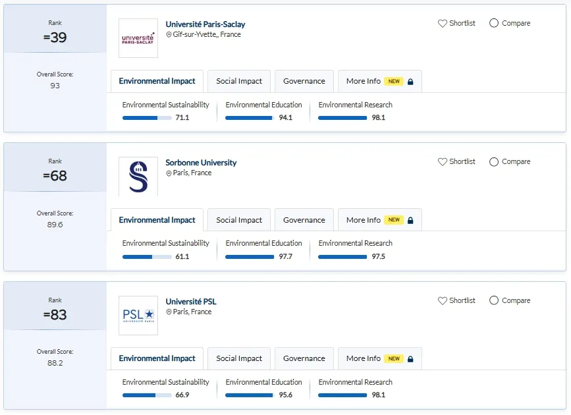Click Sorbonne Environmental Sustainability bar at 61.1
Screen dimensions: 571x415
coord(147,257)
